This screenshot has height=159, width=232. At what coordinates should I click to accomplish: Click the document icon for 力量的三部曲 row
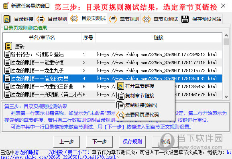pos(7,86)
